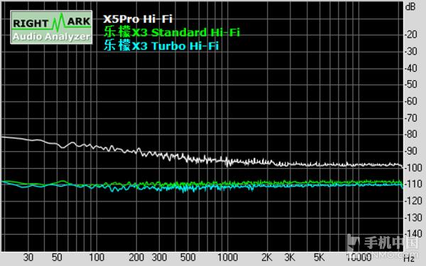
Task: Select the X3 Standard Hi-Fi legend entry
Action: coord(172,32)
